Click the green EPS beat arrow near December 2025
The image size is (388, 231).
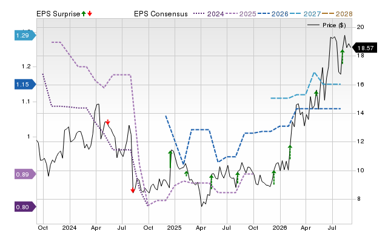273,178
